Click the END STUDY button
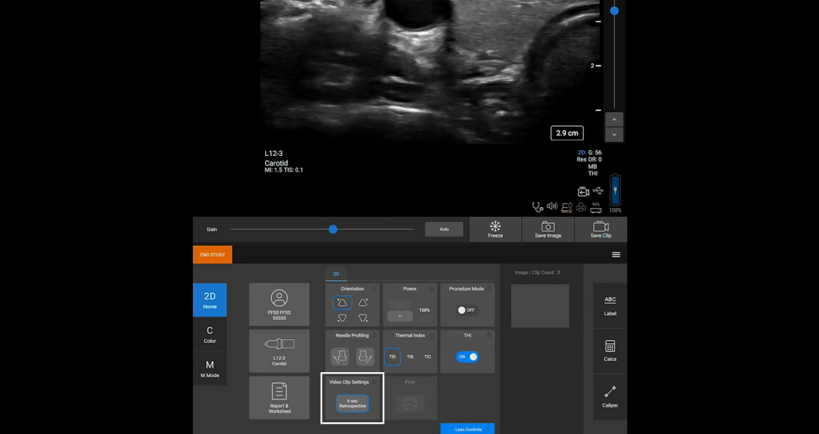 pos(212,255)
